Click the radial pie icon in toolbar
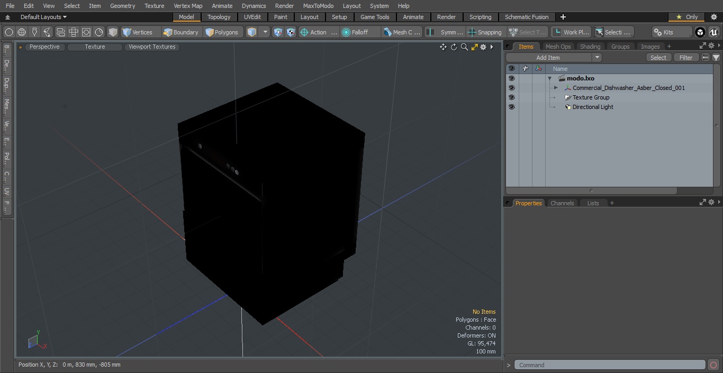Viewport: 723px width, 373px height. click(99, 32)
